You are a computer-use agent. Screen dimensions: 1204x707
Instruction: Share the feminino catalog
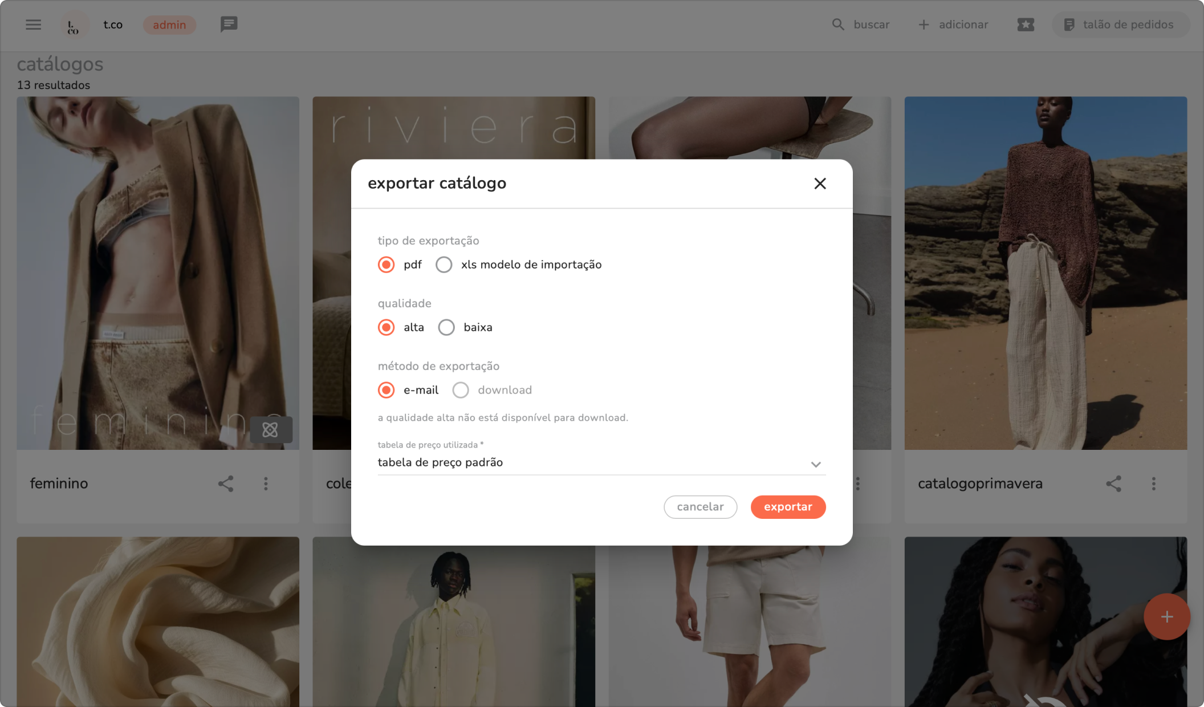click(x=226, y=483)
